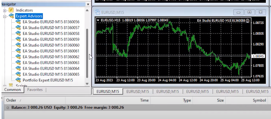Expand the Scripts tree node
Screen dimensions: 271x119
click(5, 85)
